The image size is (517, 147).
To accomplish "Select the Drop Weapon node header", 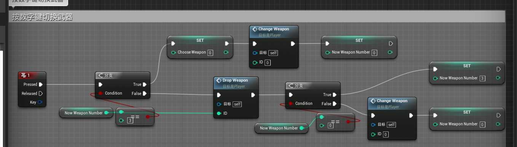I will pos(236,83).
